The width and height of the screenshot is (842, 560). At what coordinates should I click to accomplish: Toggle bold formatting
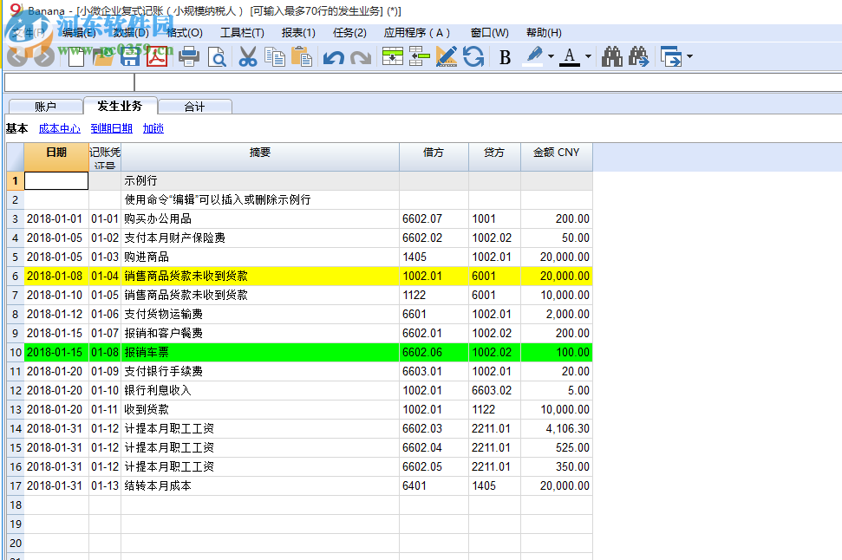tap(505, 56)
